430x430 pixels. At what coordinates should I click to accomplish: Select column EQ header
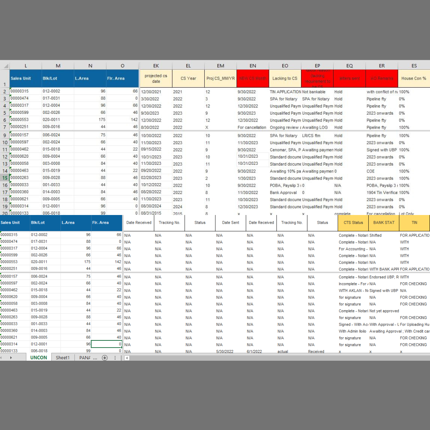coord(350,66)
